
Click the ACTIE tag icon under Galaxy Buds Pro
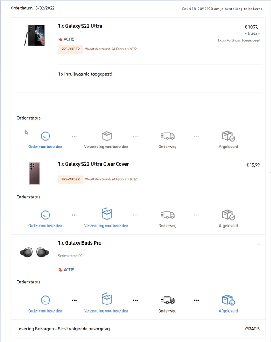(60, 270)
